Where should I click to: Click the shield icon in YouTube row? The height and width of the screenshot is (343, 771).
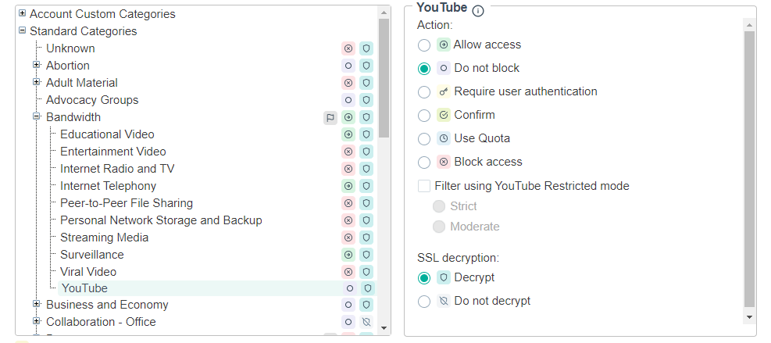pyautogui.click(x=367, y=289)
